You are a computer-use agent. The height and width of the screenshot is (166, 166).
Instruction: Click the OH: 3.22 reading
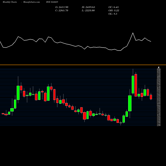pos(114,11)
